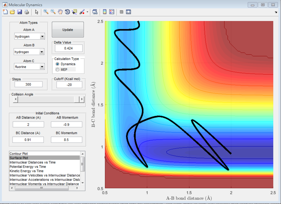Click the Steps input field

pos(28,84)
